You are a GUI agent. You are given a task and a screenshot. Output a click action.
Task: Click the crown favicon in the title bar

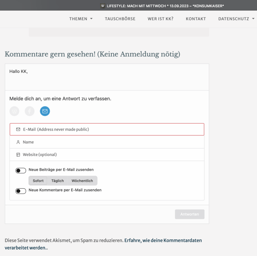[103, 5]
